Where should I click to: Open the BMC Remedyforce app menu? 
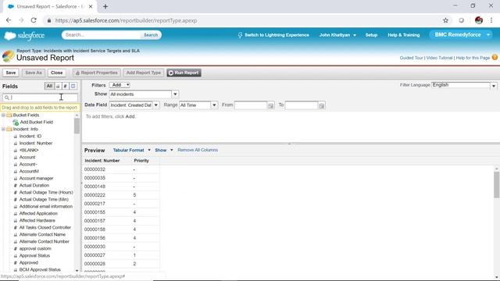(x=461, y=34)
